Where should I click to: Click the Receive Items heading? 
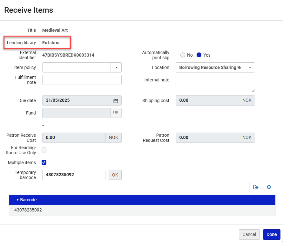pos(29,10)
